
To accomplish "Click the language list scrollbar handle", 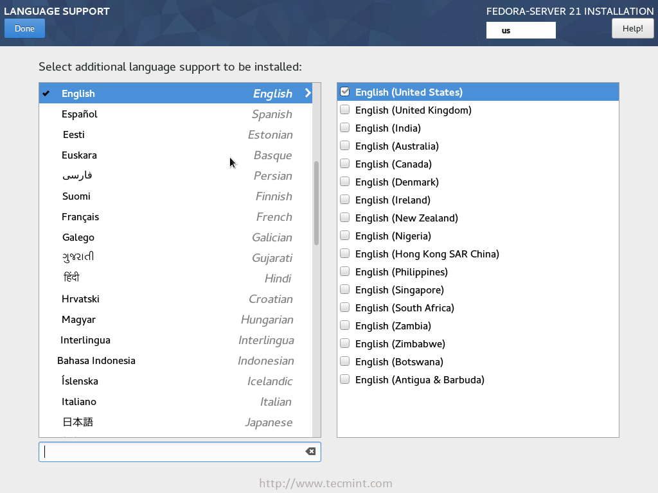I will (x=316, y=203).
